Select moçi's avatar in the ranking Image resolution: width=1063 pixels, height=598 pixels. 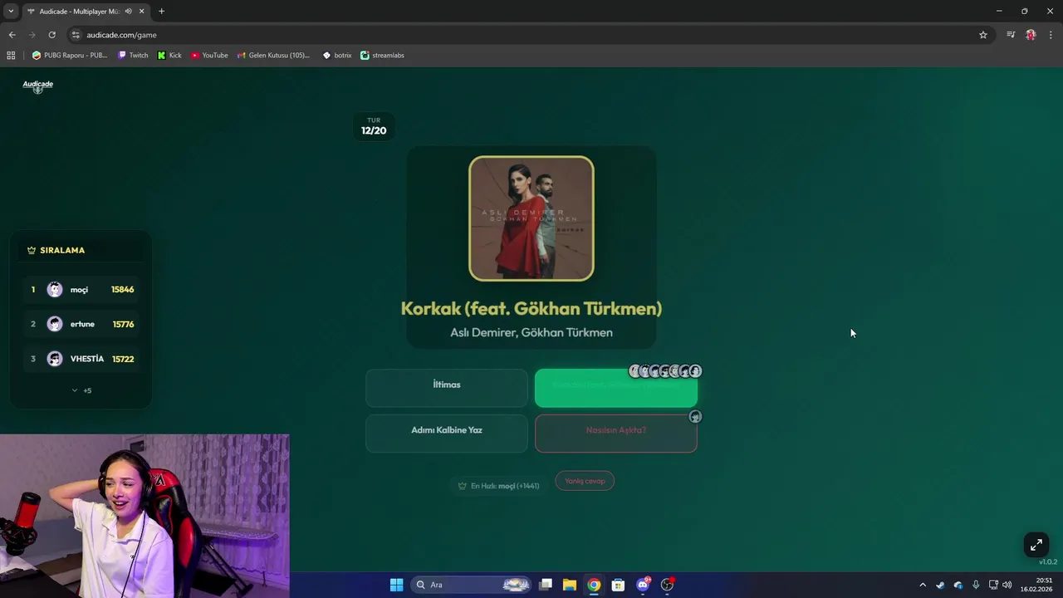pos(55,290)
